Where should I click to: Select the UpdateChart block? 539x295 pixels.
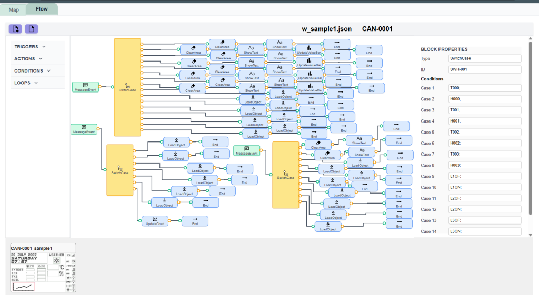point(155,221)
